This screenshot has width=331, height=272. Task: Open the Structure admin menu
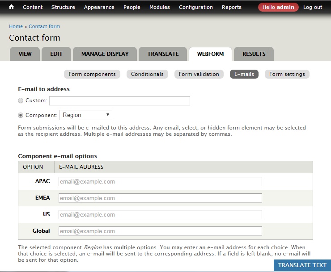[63, 7]
